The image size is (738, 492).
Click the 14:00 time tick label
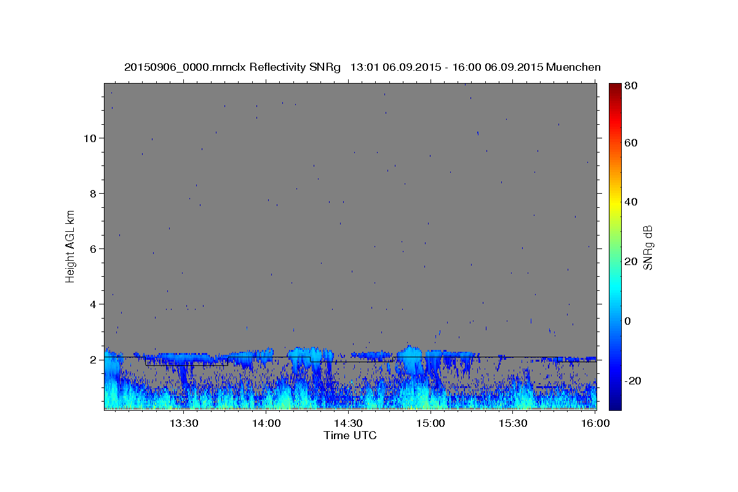(266, 424)
